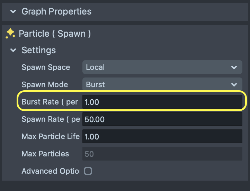Click the Graph Properties header label
Image resolution: width=250 pixels, height=191 pixels.
pyautogui.click(x=56, y=11)
